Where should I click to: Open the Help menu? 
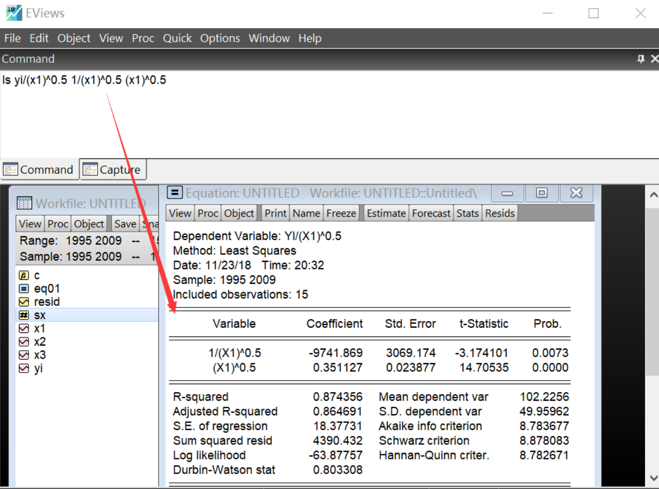(310, 38)
